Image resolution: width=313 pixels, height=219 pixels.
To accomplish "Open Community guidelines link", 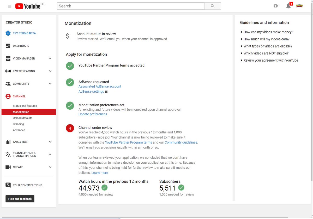I will tap(181, 142).
